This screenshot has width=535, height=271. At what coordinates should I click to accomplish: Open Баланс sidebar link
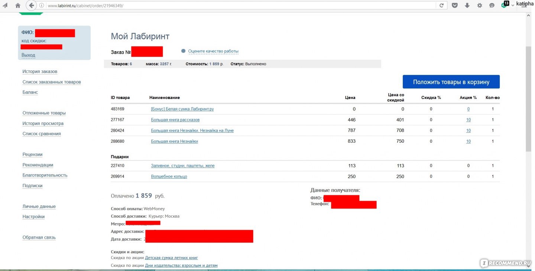pyautogui.click(x=30, y=92)
